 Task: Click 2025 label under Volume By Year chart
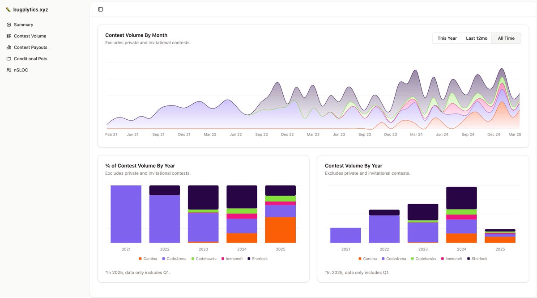[x=500, y=249]
